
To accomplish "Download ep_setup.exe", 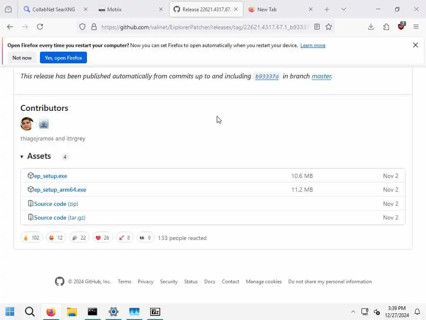I will (50, 176).
